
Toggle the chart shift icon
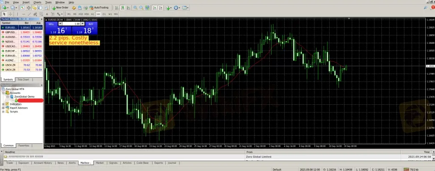tap(160, 8)
